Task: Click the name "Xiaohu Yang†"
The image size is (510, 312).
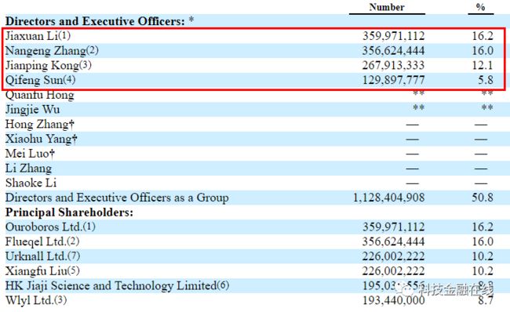Action: 41,139
